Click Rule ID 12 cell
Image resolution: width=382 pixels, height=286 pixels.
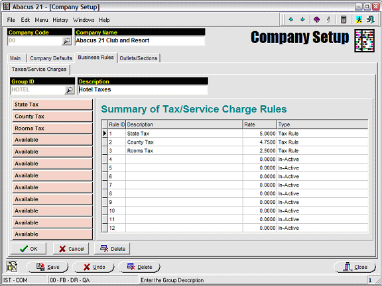click(x=117, y=228)
